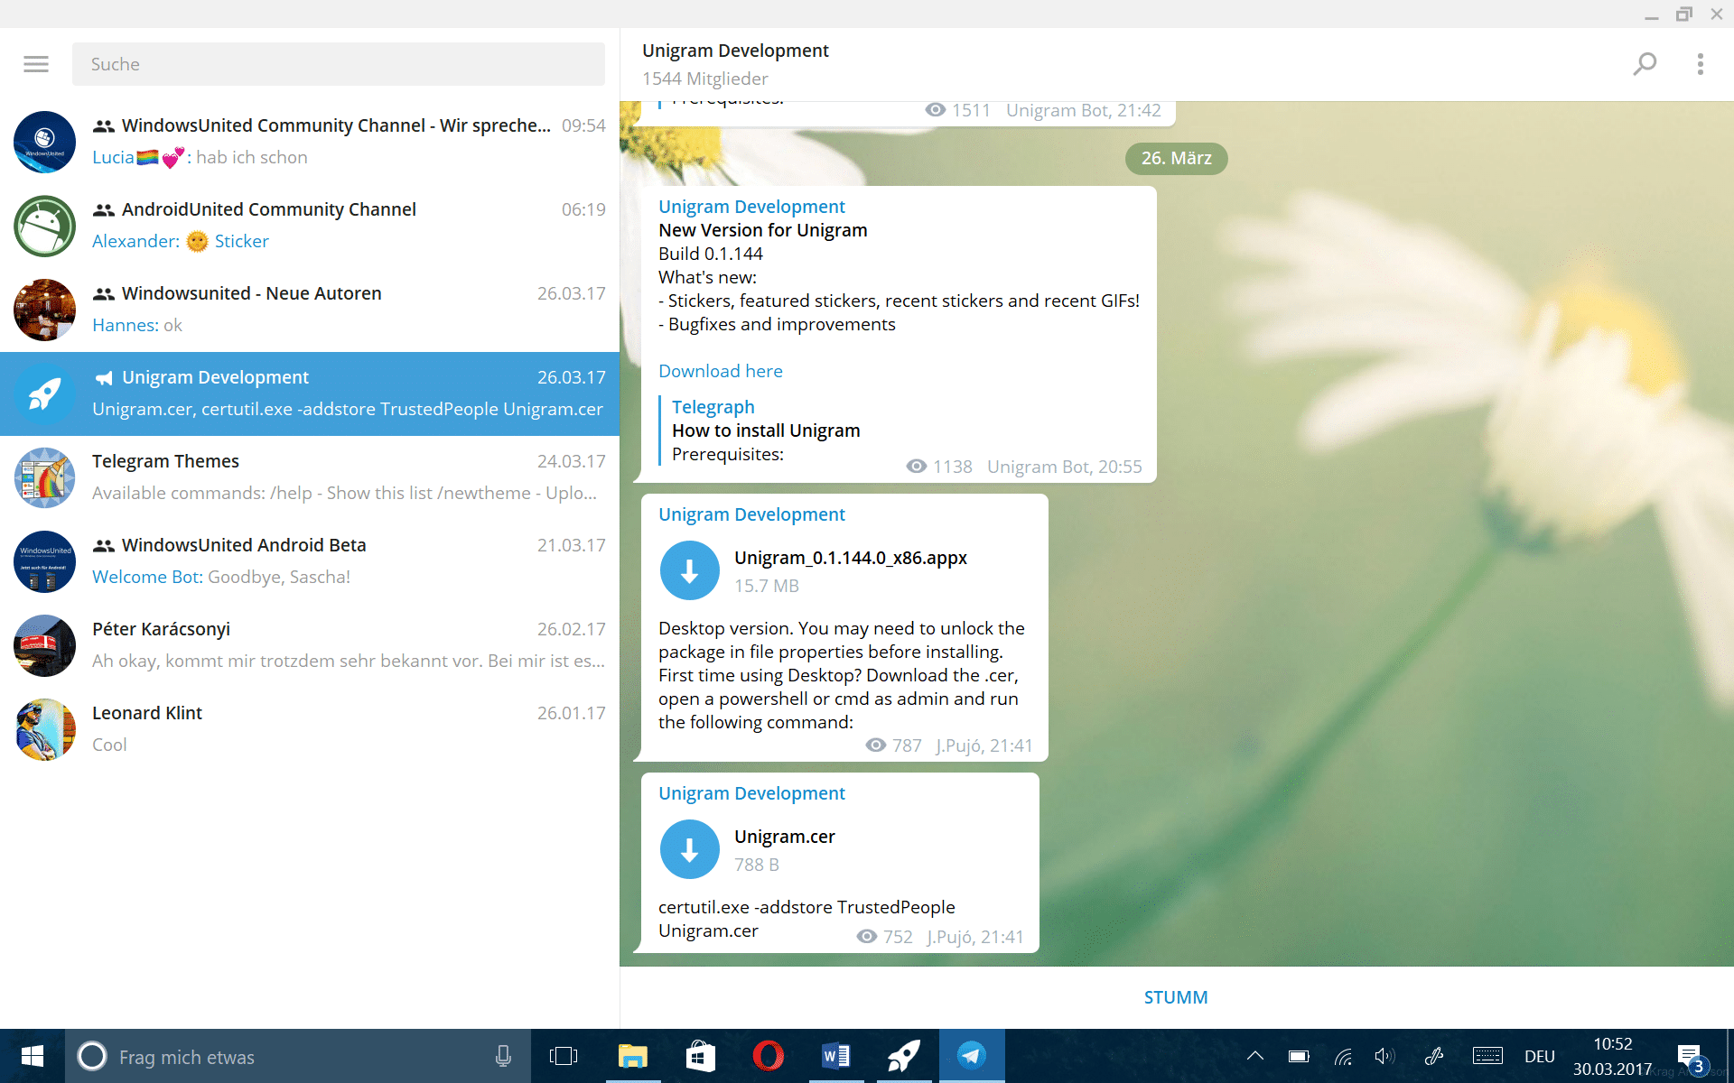Click the Telegram icon in taskbar
The height and width of the screenshot is (1083, 1734).
[x=971, y=1057]
